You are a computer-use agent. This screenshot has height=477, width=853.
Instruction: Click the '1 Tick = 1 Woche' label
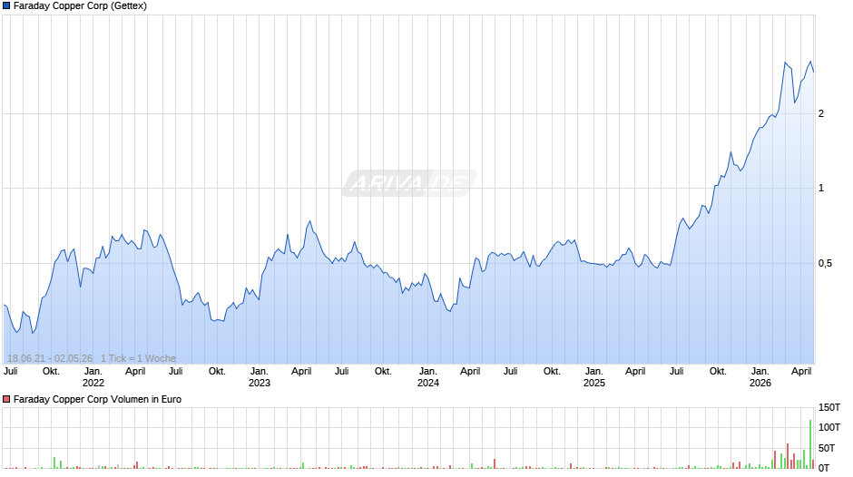138,358
